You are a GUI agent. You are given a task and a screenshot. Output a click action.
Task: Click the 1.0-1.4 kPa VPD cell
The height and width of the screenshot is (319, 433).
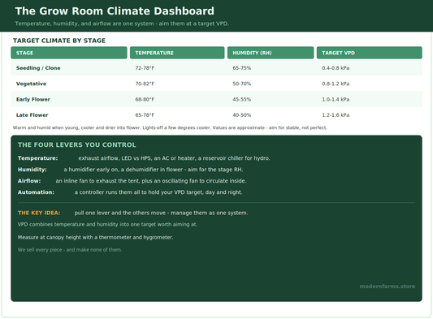coord(336,99)
